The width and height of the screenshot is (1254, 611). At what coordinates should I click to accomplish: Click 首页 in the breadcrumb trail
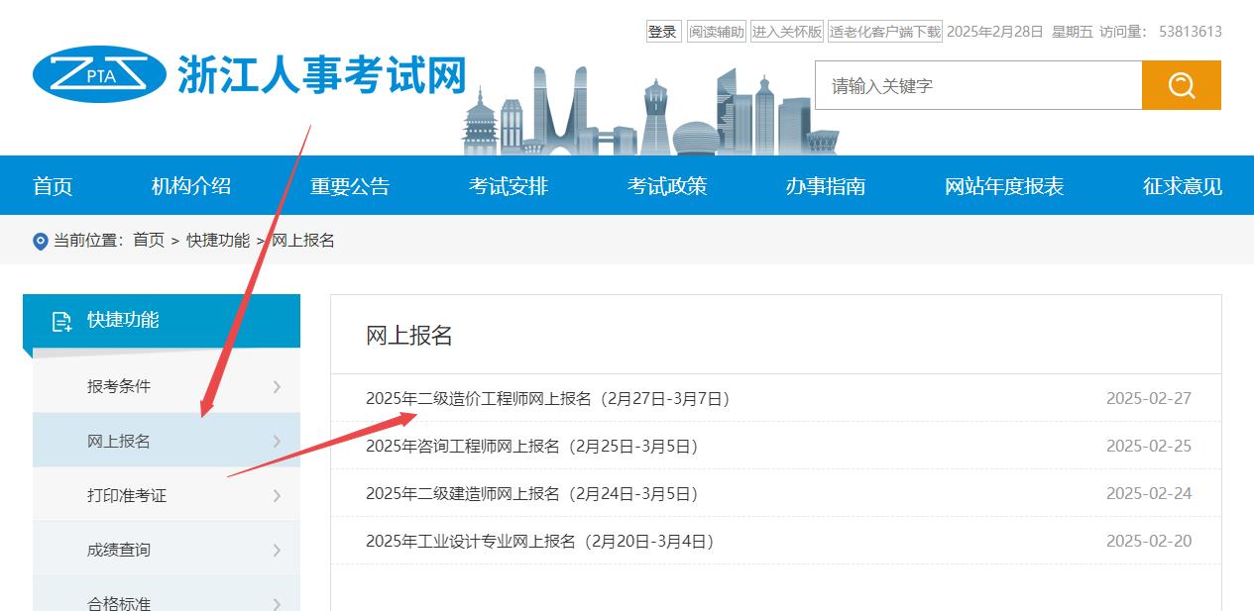150,240
